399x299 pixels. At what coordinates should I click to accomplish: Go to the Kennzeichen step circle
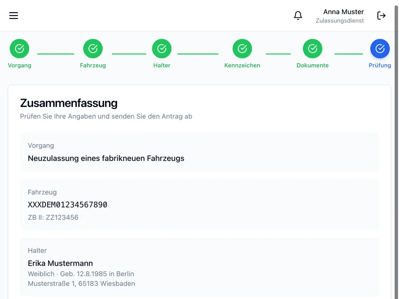[242, 49]
